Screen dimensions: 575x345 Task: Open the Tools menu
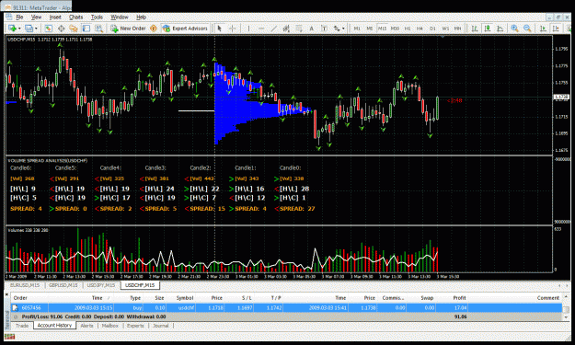click(97, 17)
